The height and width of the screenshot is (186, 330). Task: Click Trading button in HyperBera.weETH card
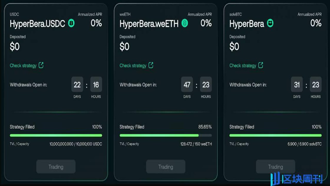166,167
